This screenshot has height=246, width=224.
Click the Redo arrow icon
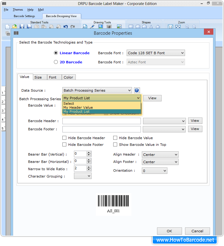(x=73, y=27)
